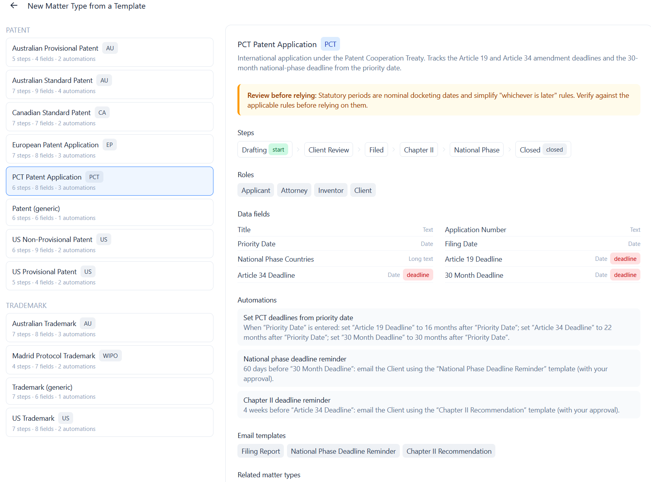The width and height of the screenshot is (651, 482).
Task: Click the deadline tag on Article 34 Deadline row
Action: pyautogui.click(x=418, y=275)
